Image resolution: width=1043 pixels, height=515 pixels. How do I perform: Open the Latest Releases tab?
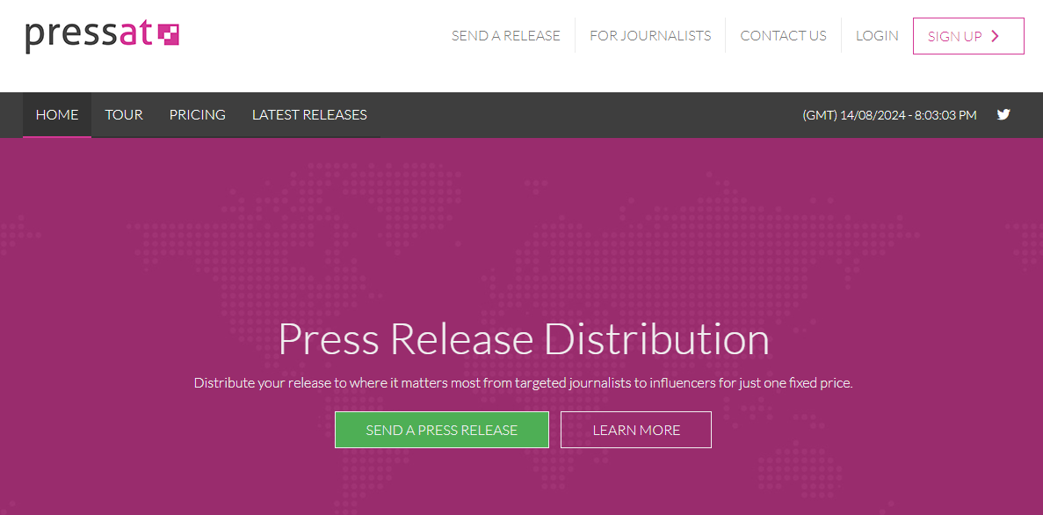(309, 115)
